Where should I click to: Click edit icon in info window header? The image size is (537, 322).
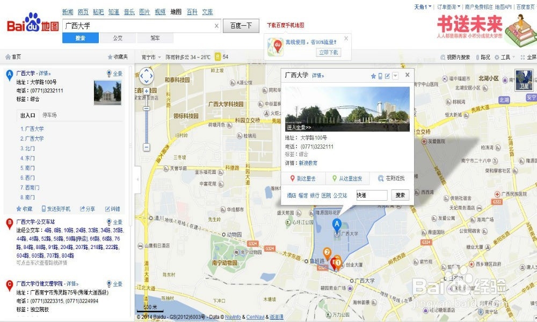point(387,76)
